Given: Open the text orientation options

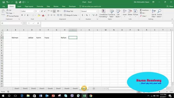Looking at the screenshot, I should tap(59, 11).
